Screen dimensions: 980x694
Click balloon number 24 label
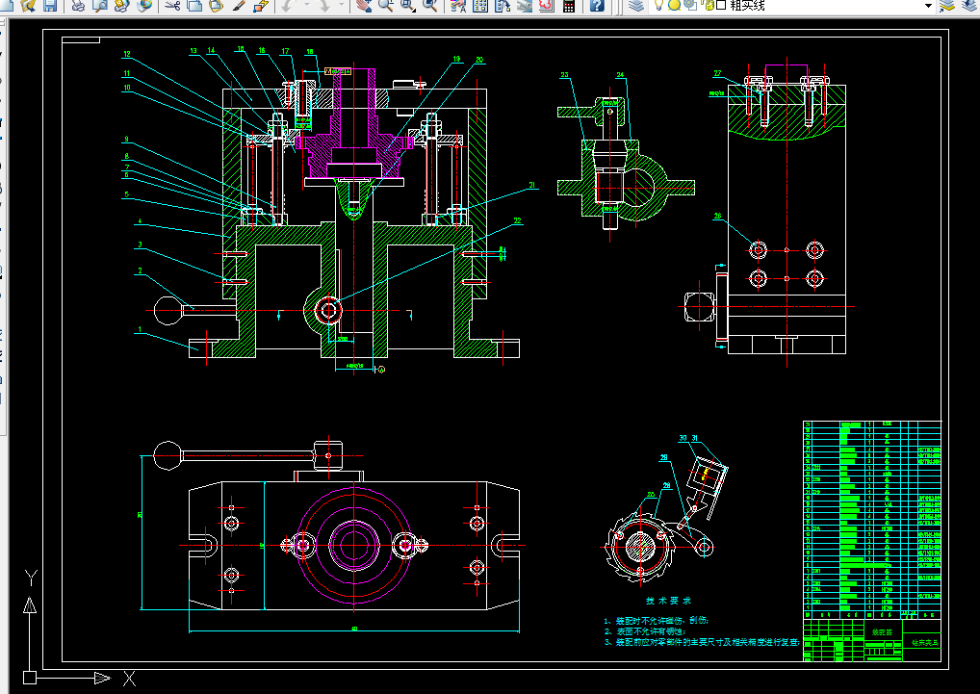point(619,75)
